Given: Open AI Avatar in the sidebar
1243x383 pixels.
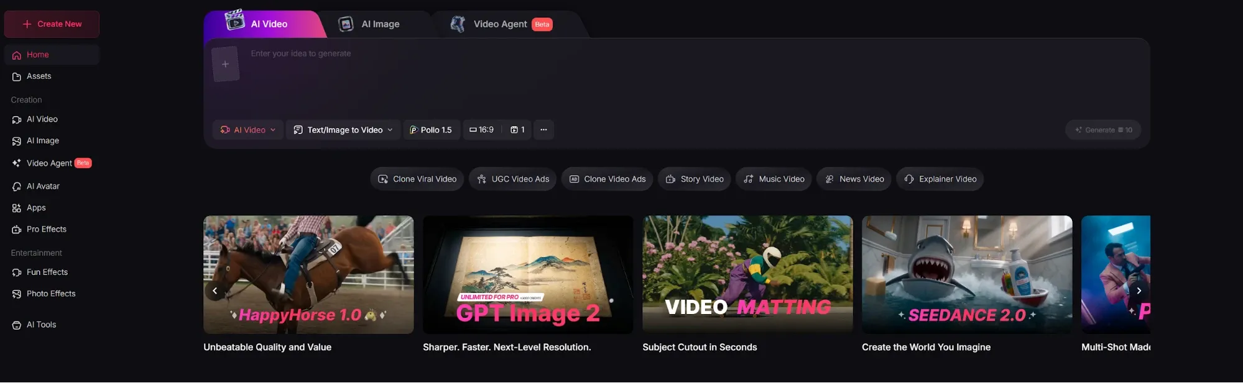Looking at the screenshot, I should 52,186.
